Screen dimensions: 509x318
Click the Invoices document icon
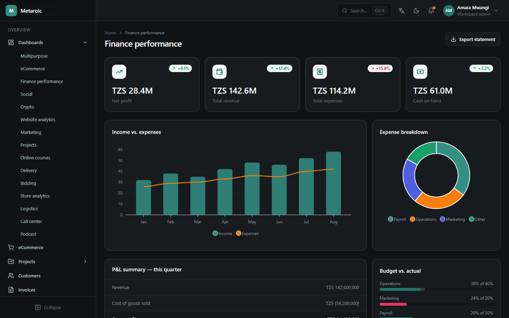pyautogui.click(x=11, y=290)
